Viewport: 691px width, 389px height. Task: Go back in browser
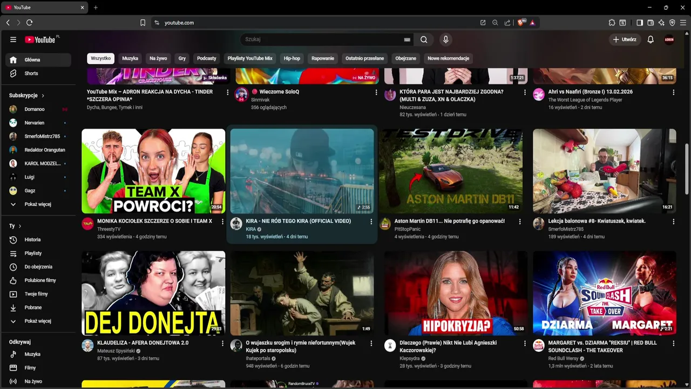[8, 23]
